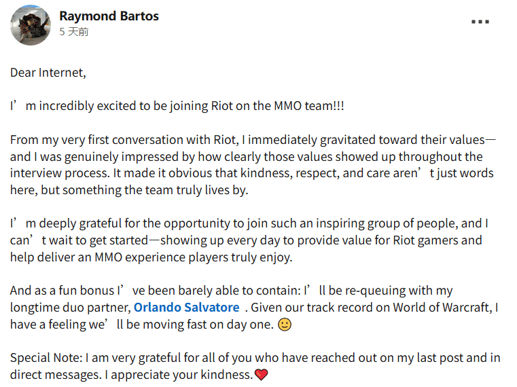Image resolution: width=517 pixels, height=387 pixels.
Task: Open the Raymond Bartos profile name link
Action: (x=109, y=16)
